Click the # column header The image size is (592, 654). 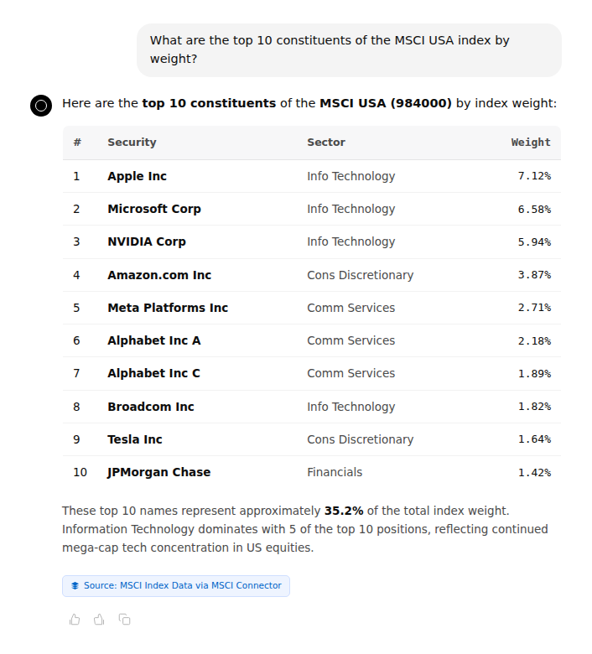(77, 143)
